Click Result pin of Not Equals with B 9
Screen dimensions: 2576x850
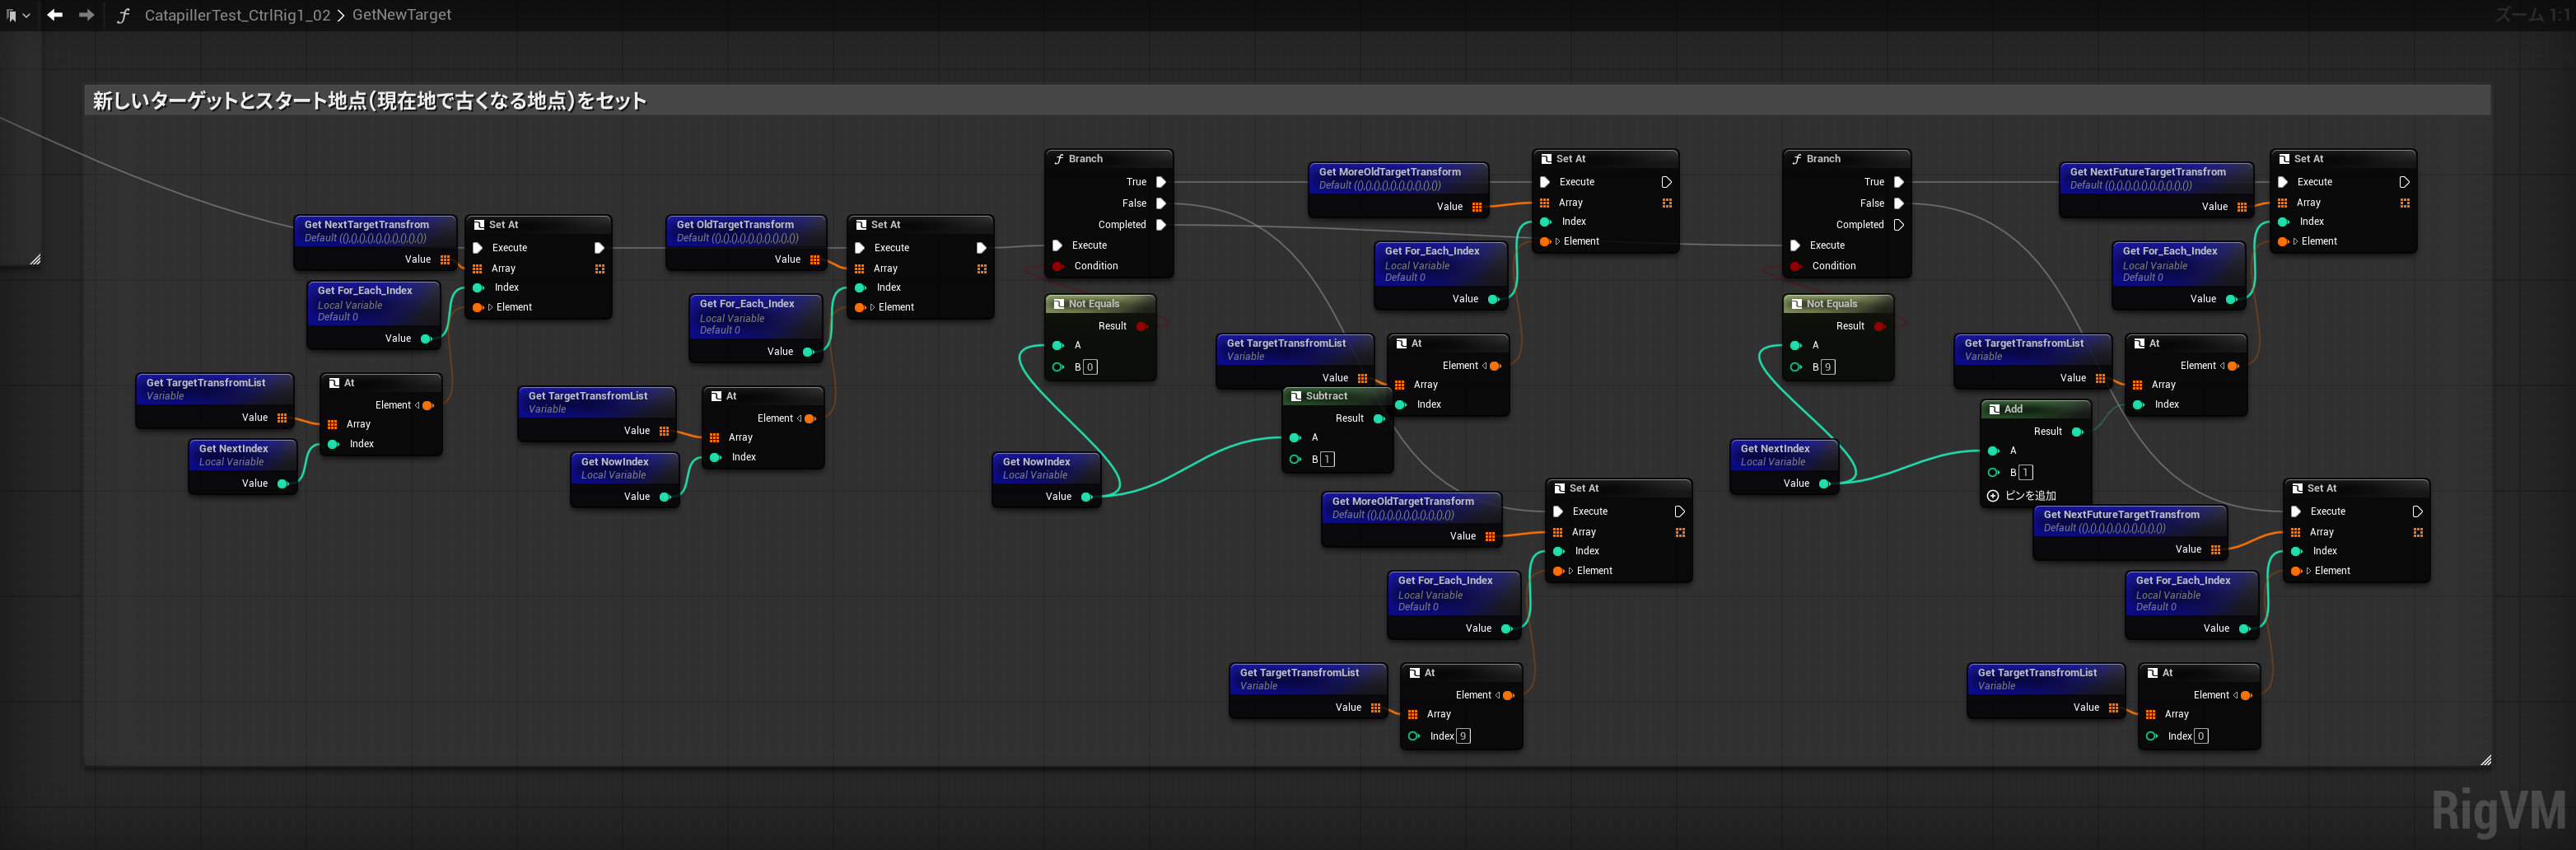(1880, 326)
